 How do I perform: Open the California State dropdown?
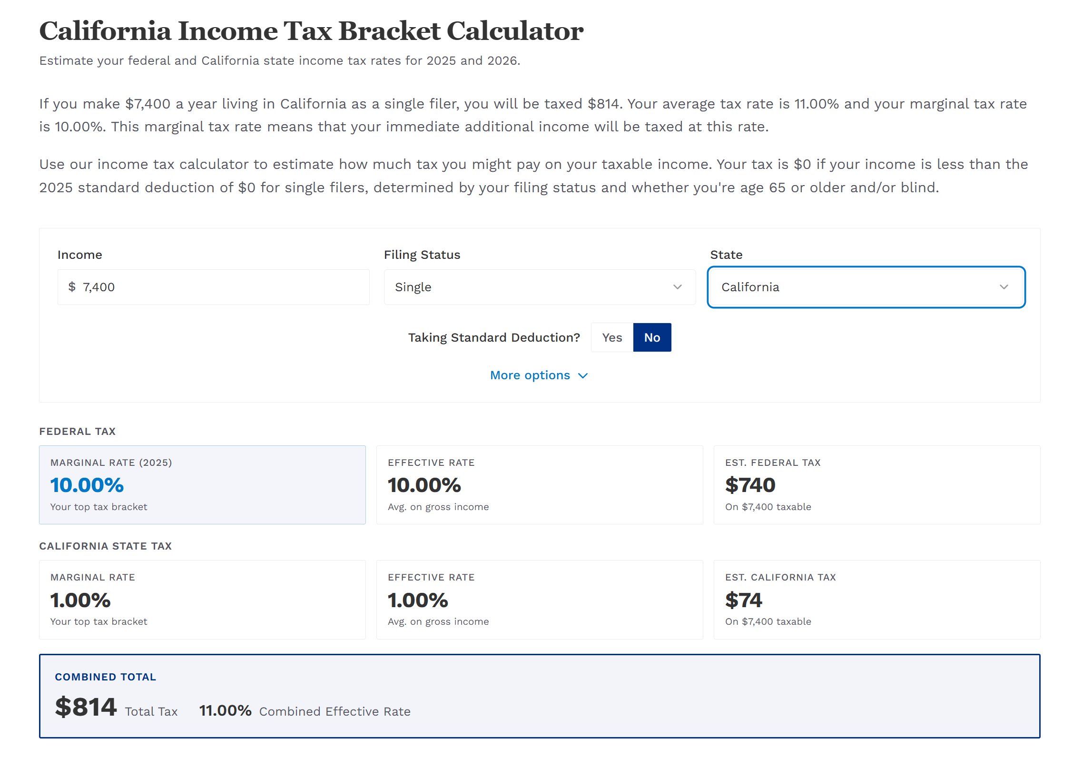[x=866, y=287]
